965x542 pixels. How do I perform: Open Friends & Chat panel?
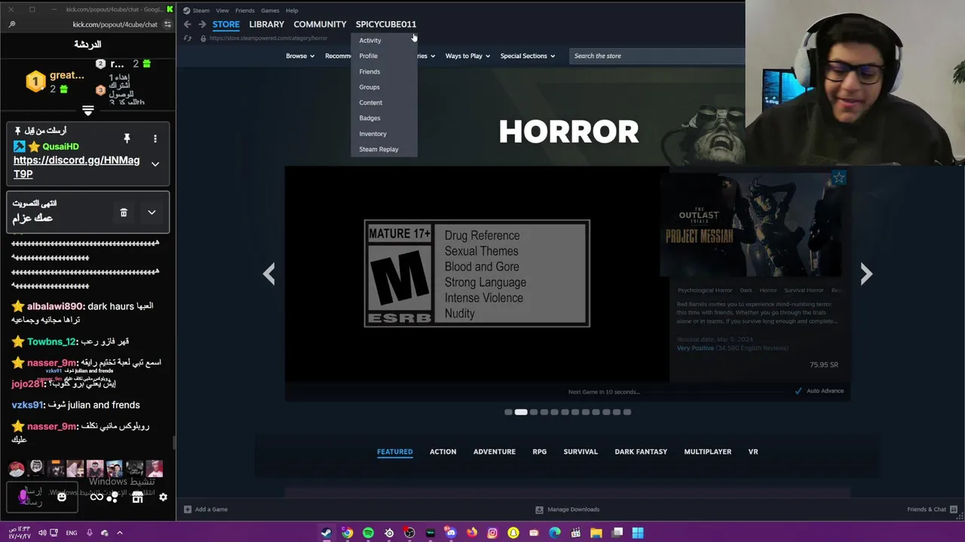point(931,510)
